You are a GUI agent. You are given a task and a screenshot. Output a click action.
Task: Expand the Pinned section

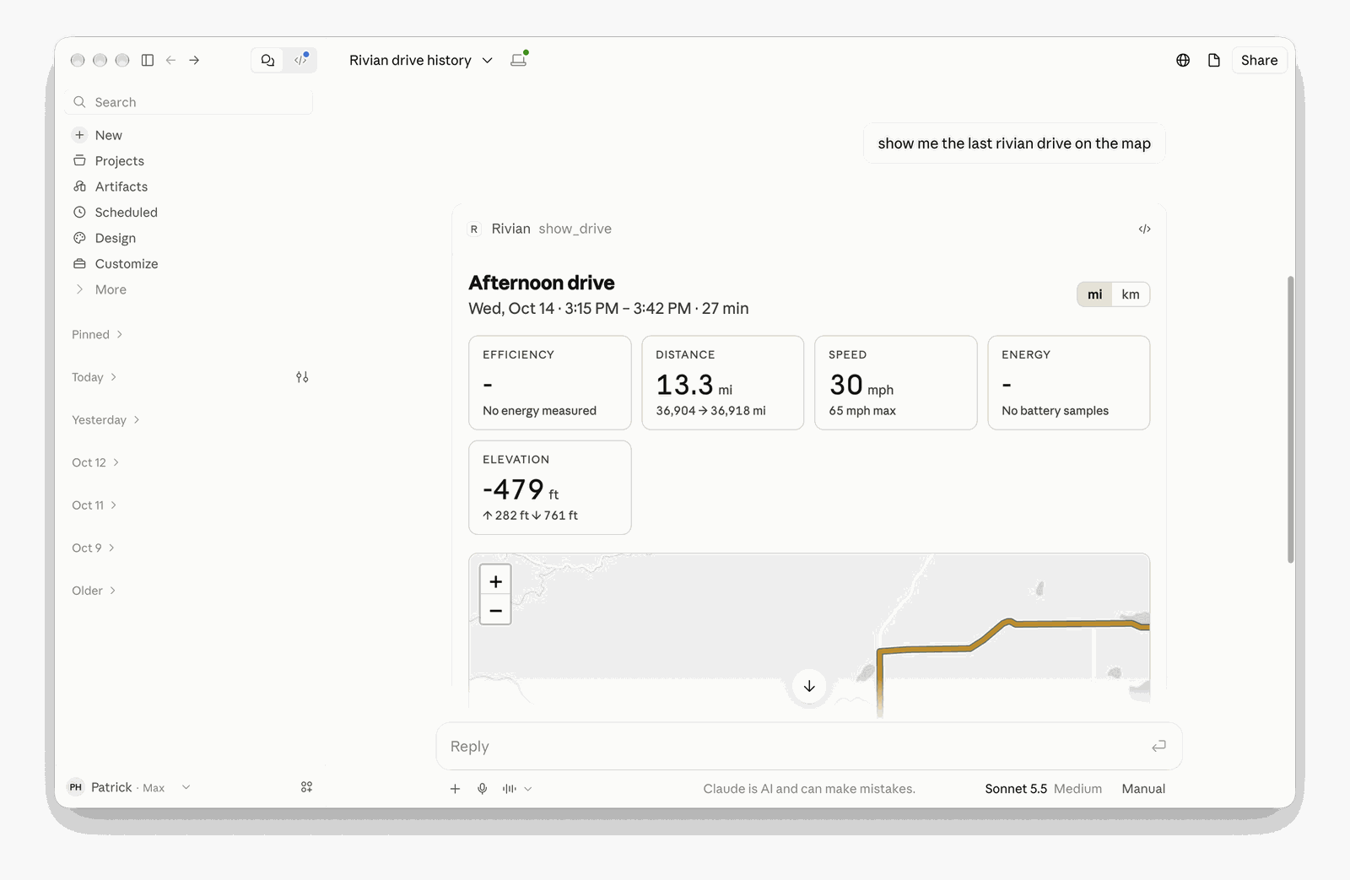click(97, 334)
